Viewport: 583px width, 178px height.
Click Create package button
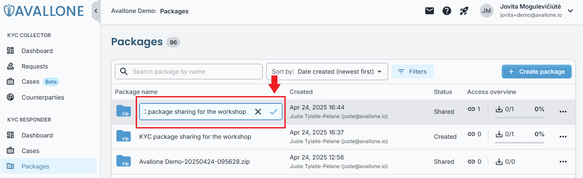537,72
